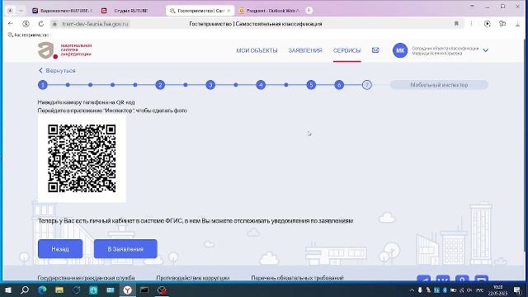Expand the tab list dropdown arrow
Screen dimensions: 528x297
point(21,11)
